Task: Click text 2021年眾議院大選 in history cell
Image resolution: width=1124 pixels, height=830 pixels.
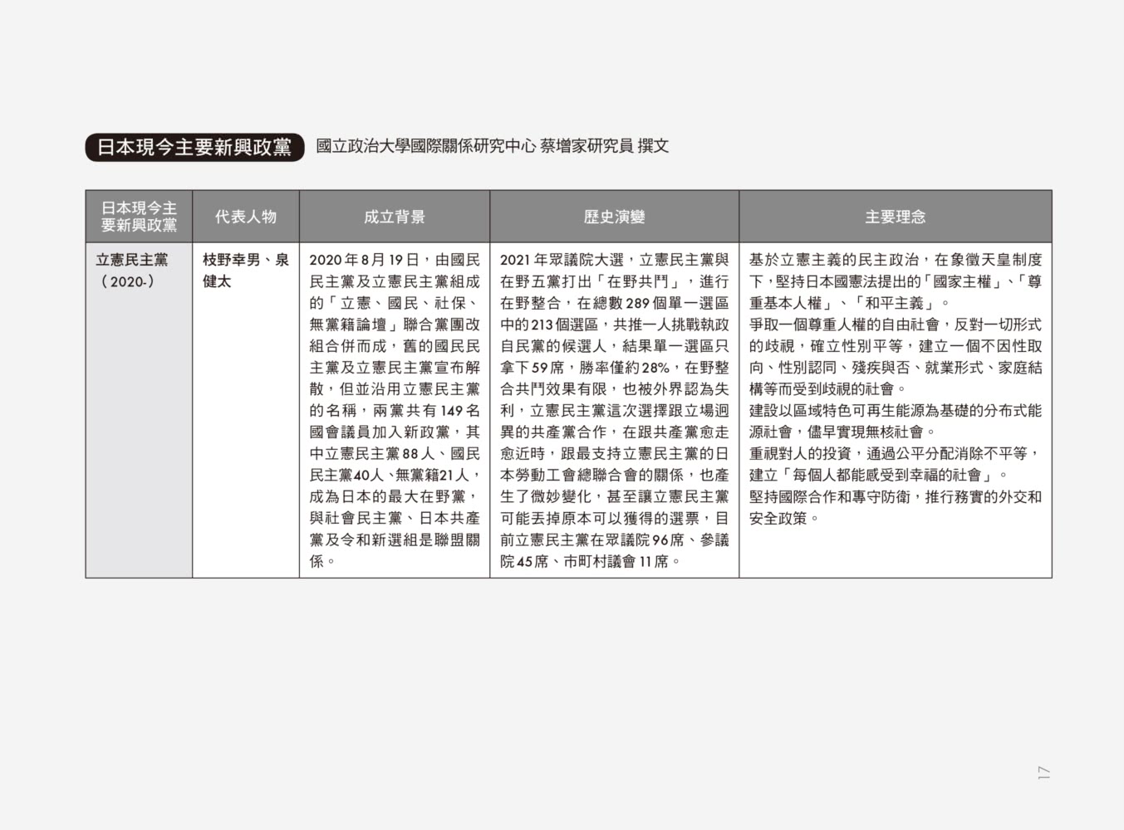Action: click(562, 260)
